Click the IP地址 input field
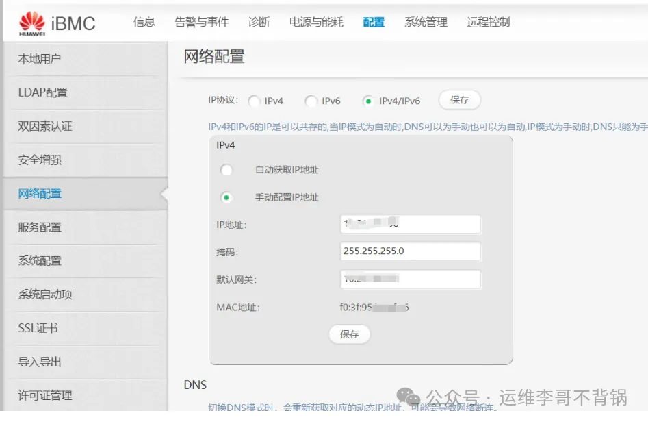Viewport: 648px width, 424px height. coord(411,224)
